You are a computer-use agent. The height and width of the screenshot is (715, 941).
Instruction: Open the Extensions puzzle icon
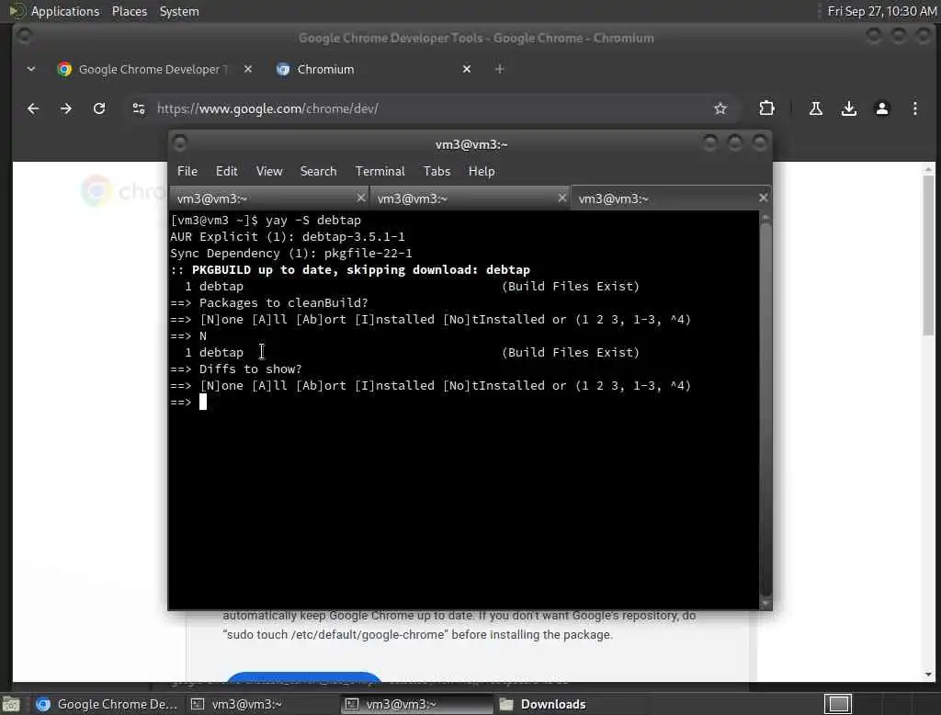[x=766, y=108]
